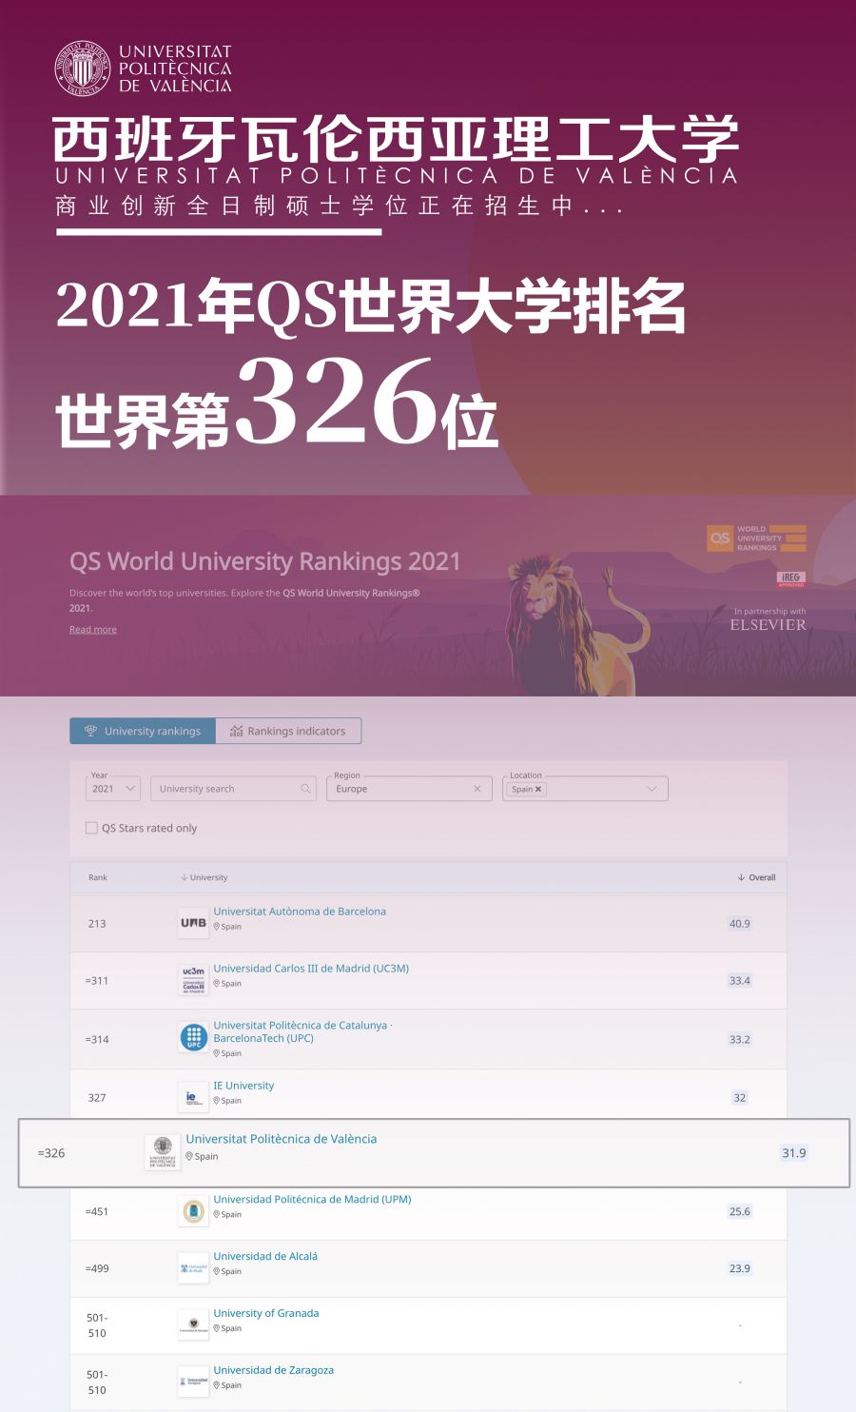Click the chart icon on Rankings indicators
The image size is (856, 1412).
click(x=236, y=731)
